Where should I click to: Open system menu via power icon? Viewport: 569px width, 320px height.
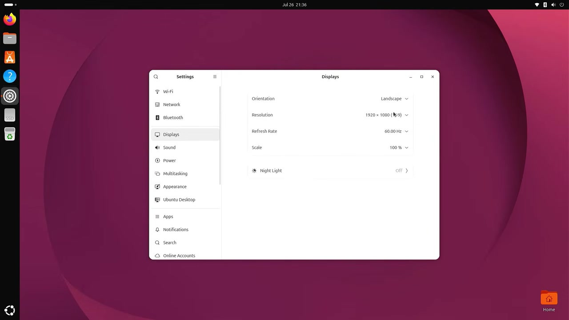561,4
